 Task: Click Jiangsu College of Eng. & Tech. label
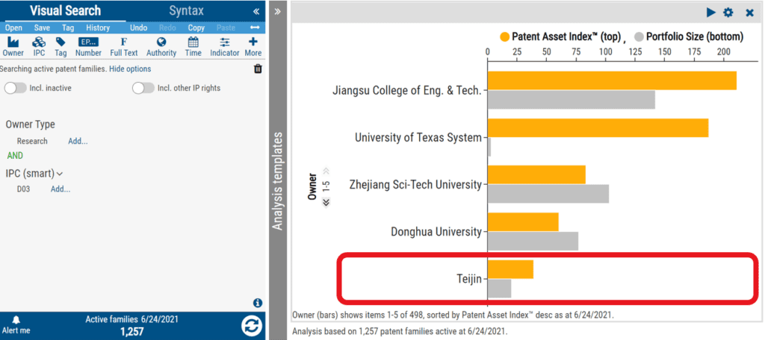pyautogui.click(x=407, y=90)
